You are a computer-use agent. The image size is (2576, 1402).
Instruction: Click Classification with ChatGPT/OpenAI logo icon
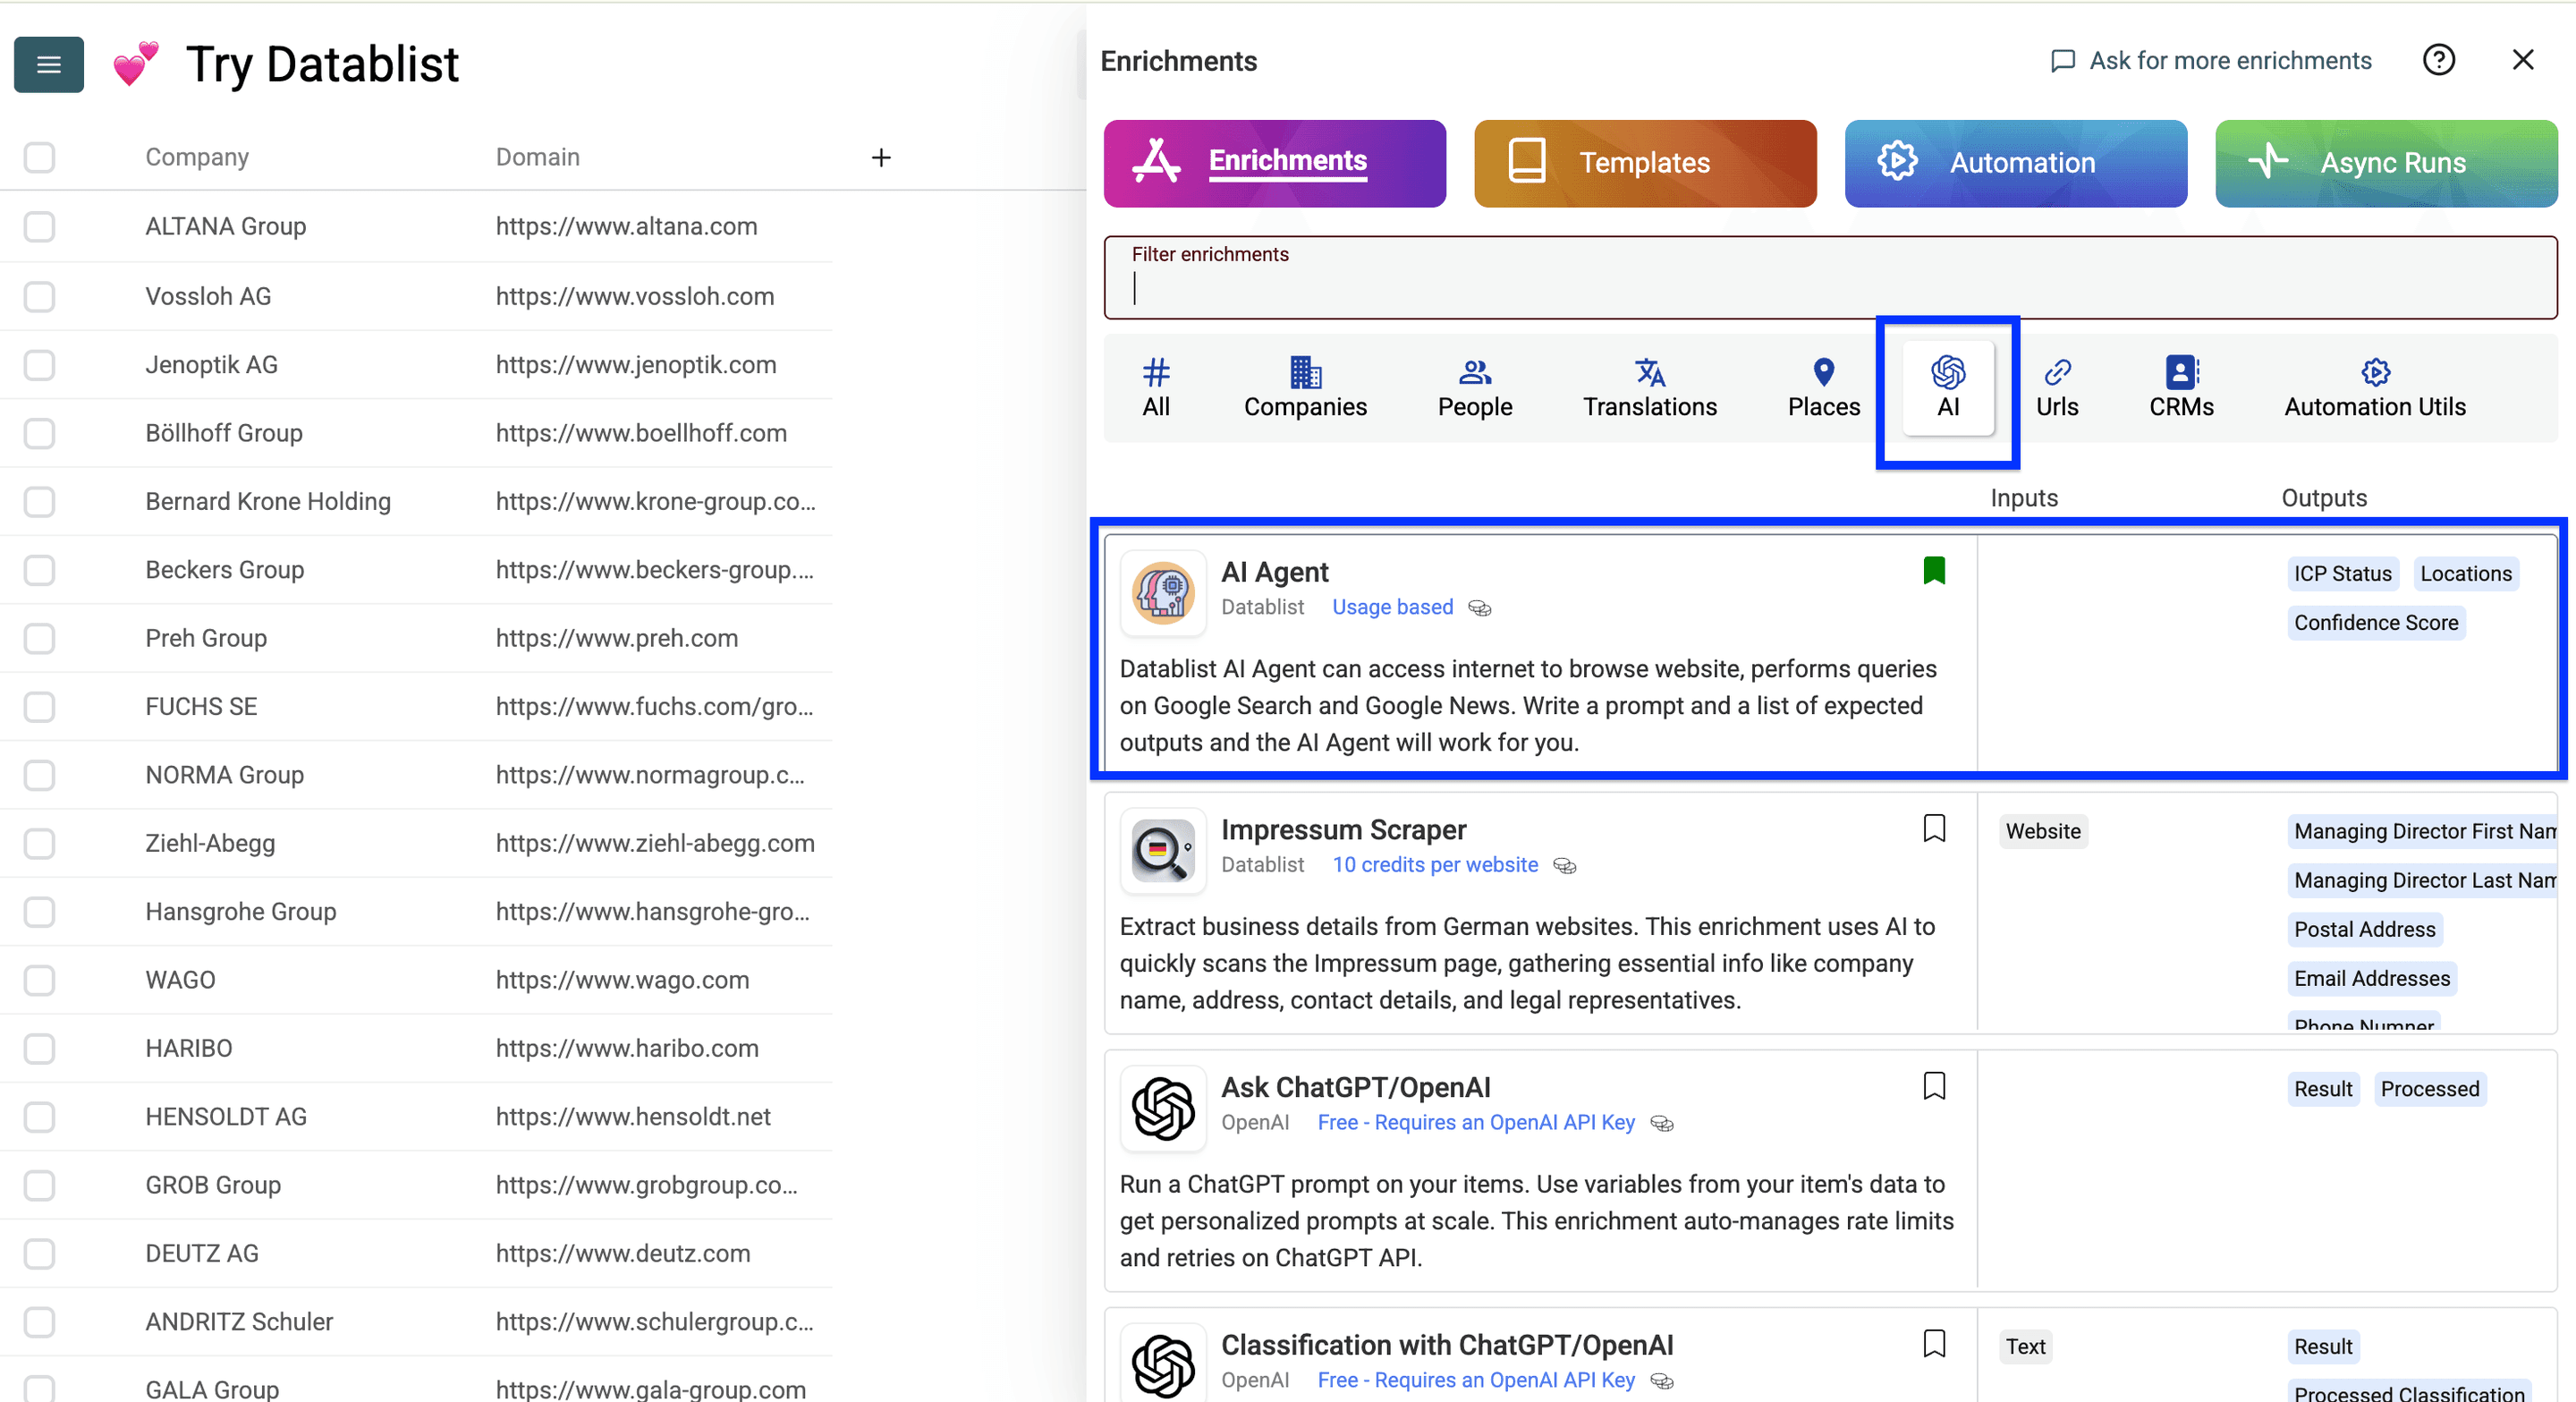(x=1163, y=1363)
